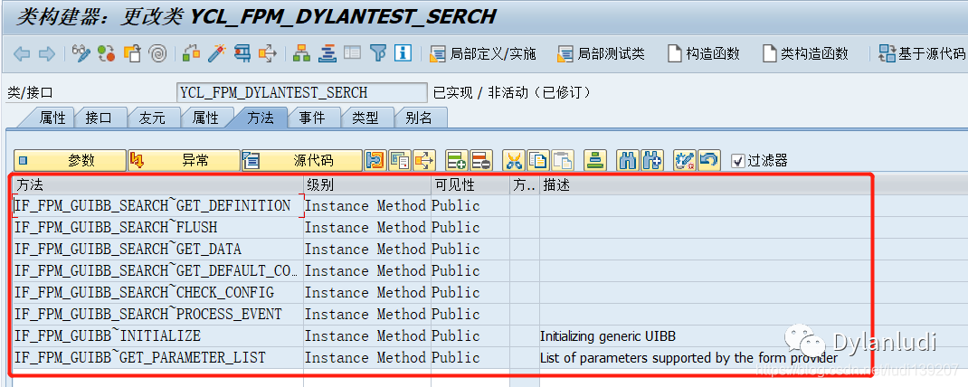Click the binoculars-plus find next icon
The height and width of the screenshot is (387, 968).
coord(652,160)
